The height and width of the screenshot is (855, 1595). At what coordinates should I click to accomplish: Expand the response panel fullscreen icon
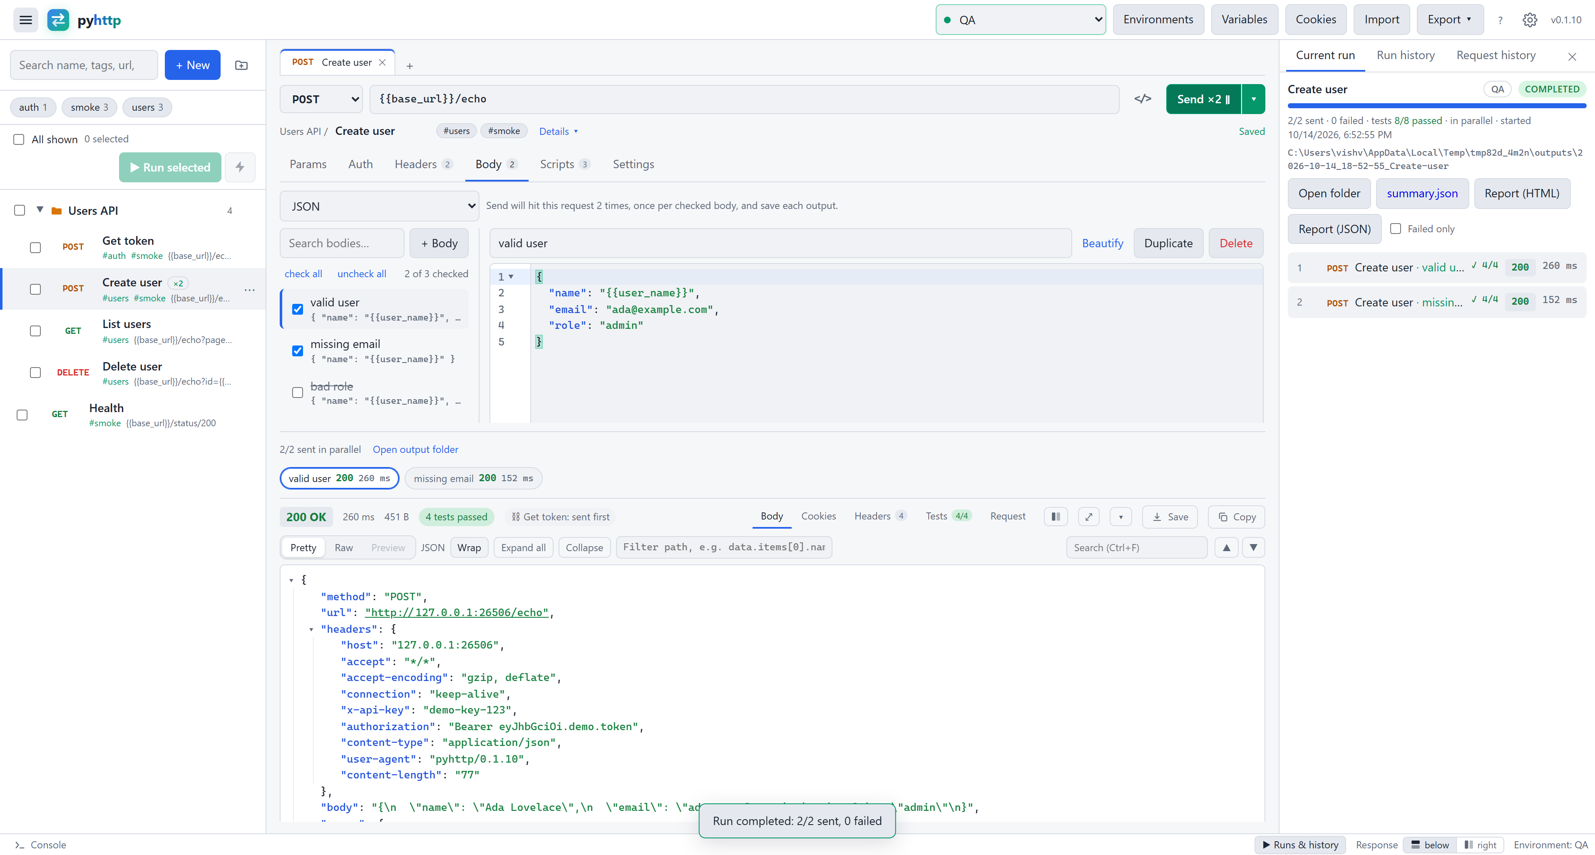coord(1088,517)
